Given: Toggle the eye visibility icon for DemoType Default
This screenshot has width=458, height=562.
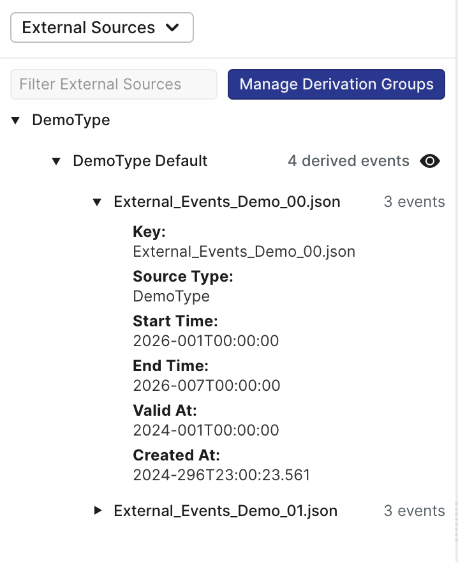Looking at the screenshot, I should [430, 161].
